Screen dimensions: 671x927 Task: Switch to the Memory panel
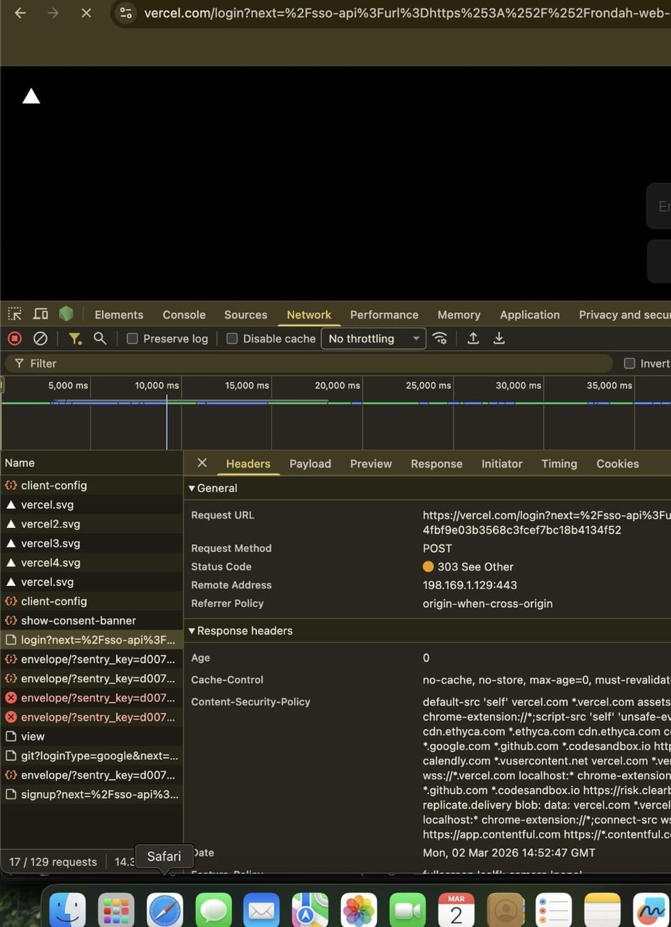pyautogui.click(x=459, y=315)
